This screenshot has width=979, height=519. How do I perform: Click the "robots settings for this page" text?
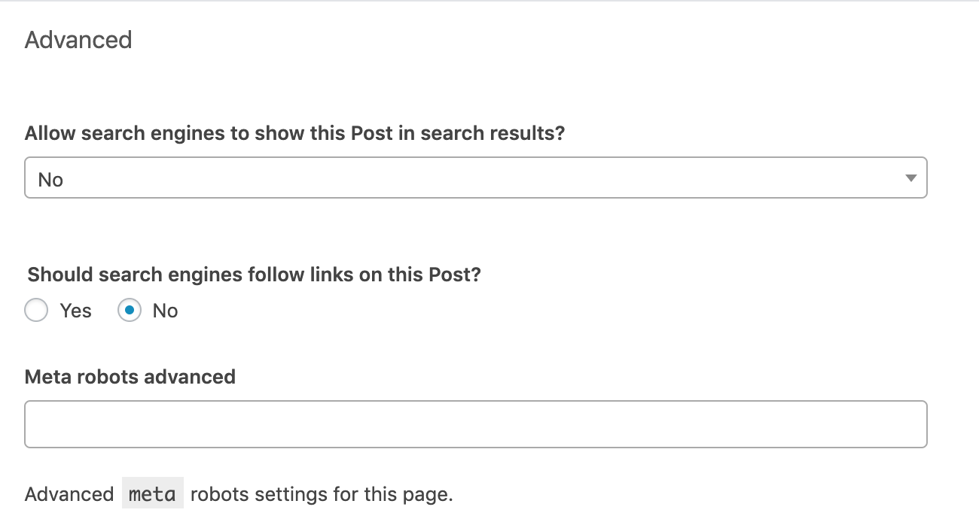coord(322,494)
